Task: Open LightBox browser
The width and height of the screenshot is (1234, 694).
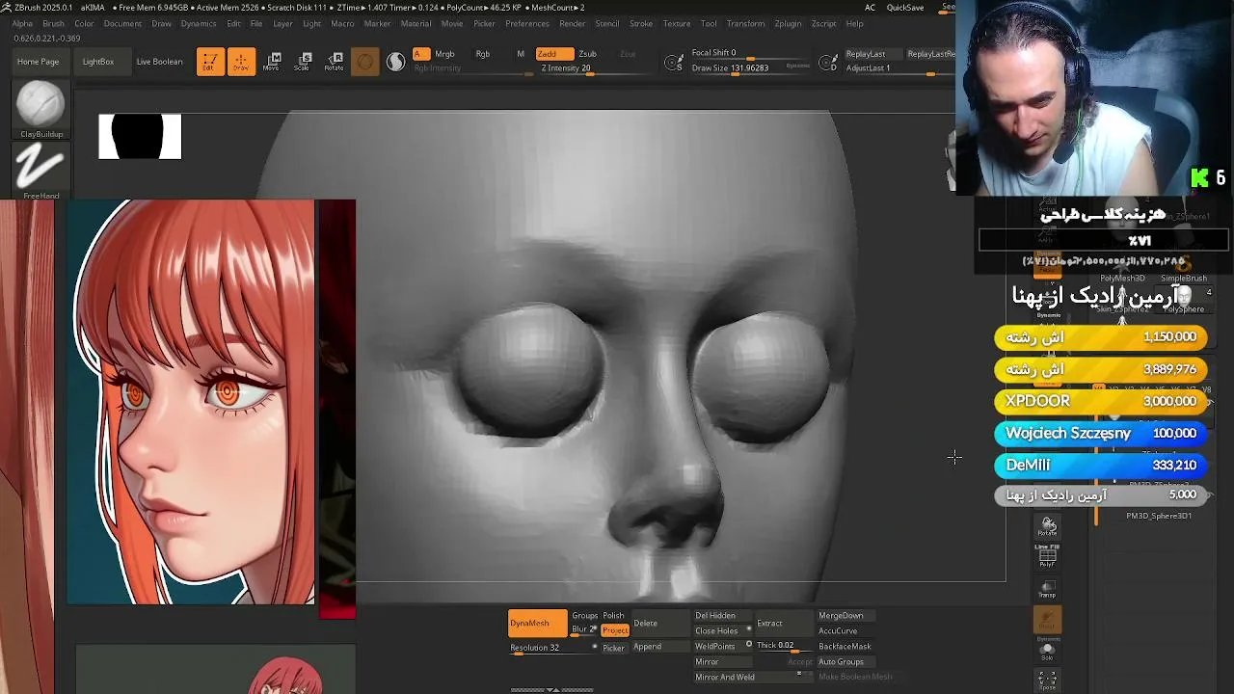Action: pos(98,62)
